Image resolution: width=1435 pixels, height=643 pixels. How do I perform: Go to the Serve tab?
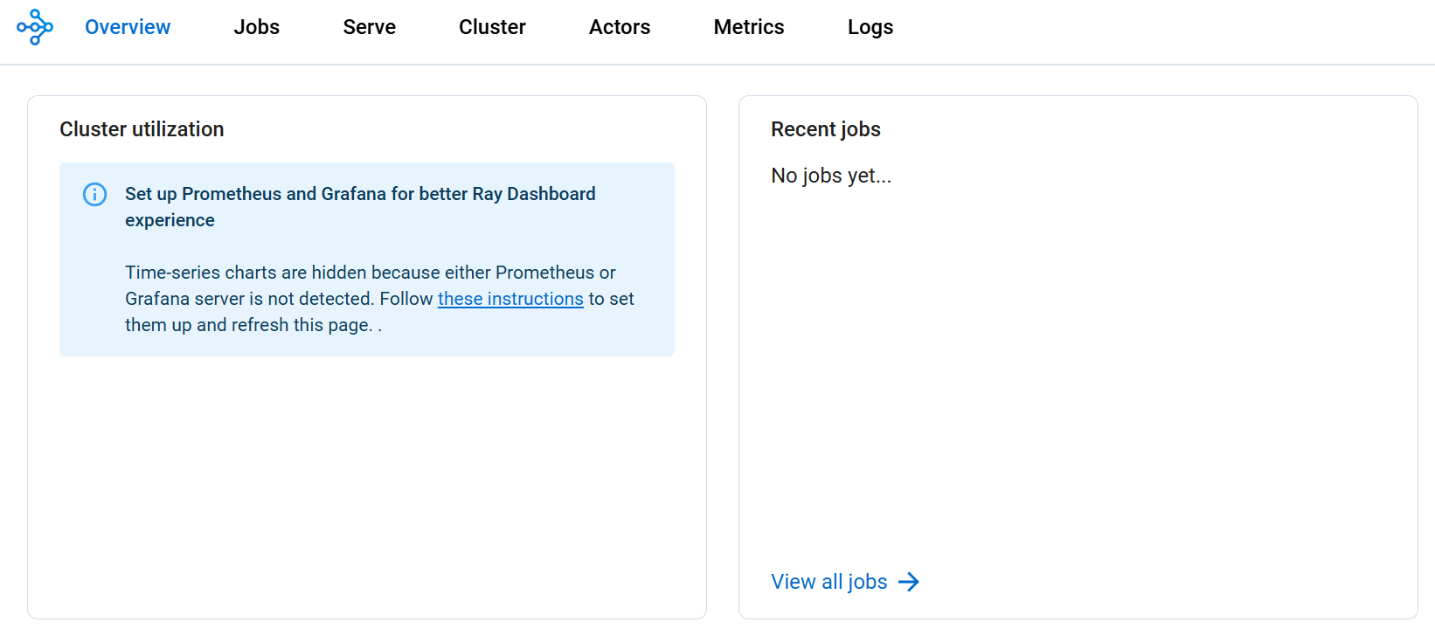[x=369, y=27]
